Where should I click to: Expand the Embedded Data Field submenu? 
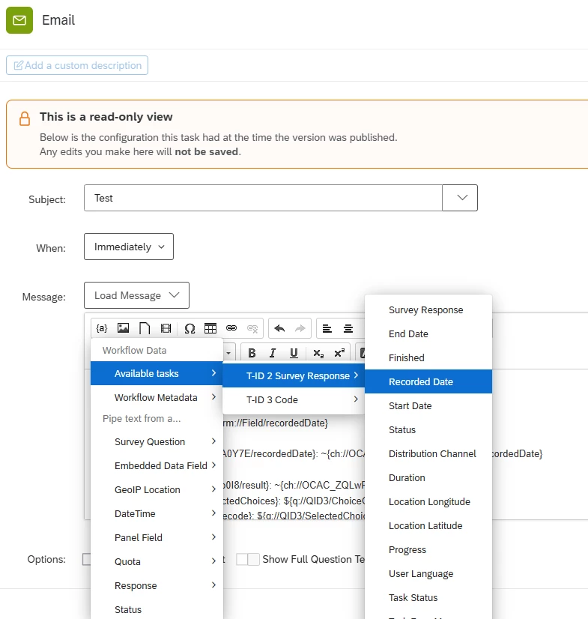click(157, 465)
